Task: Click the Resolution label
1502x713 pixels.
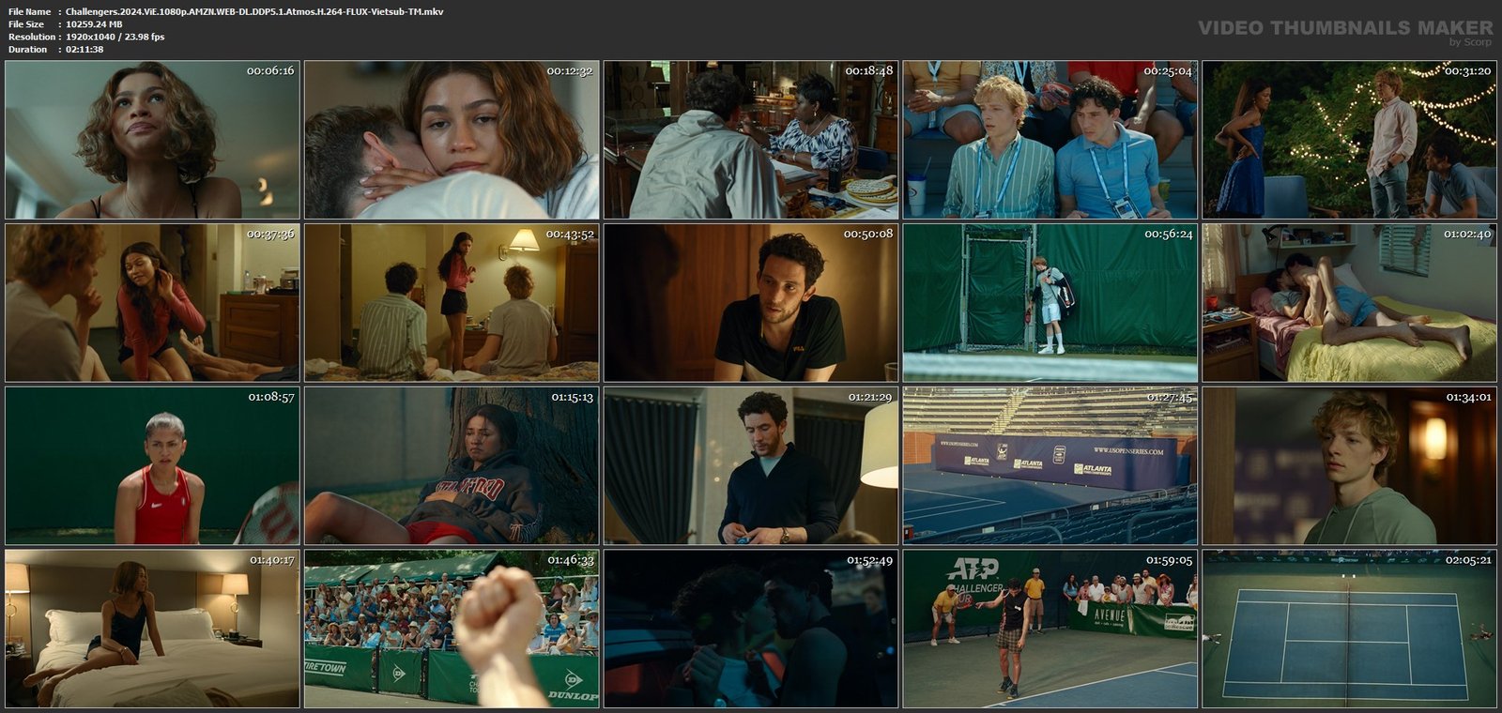Action: tap(30, 37)
